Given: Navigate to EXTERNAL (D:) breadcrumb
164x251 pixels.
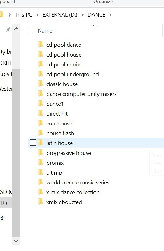Looking at the screenshot, I should 60,15.
